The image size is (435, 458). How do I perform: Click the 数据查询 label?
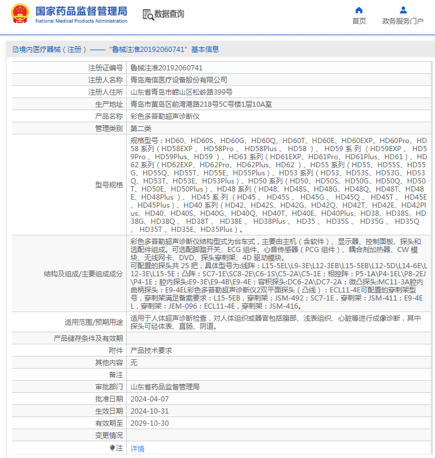point(169,14)
